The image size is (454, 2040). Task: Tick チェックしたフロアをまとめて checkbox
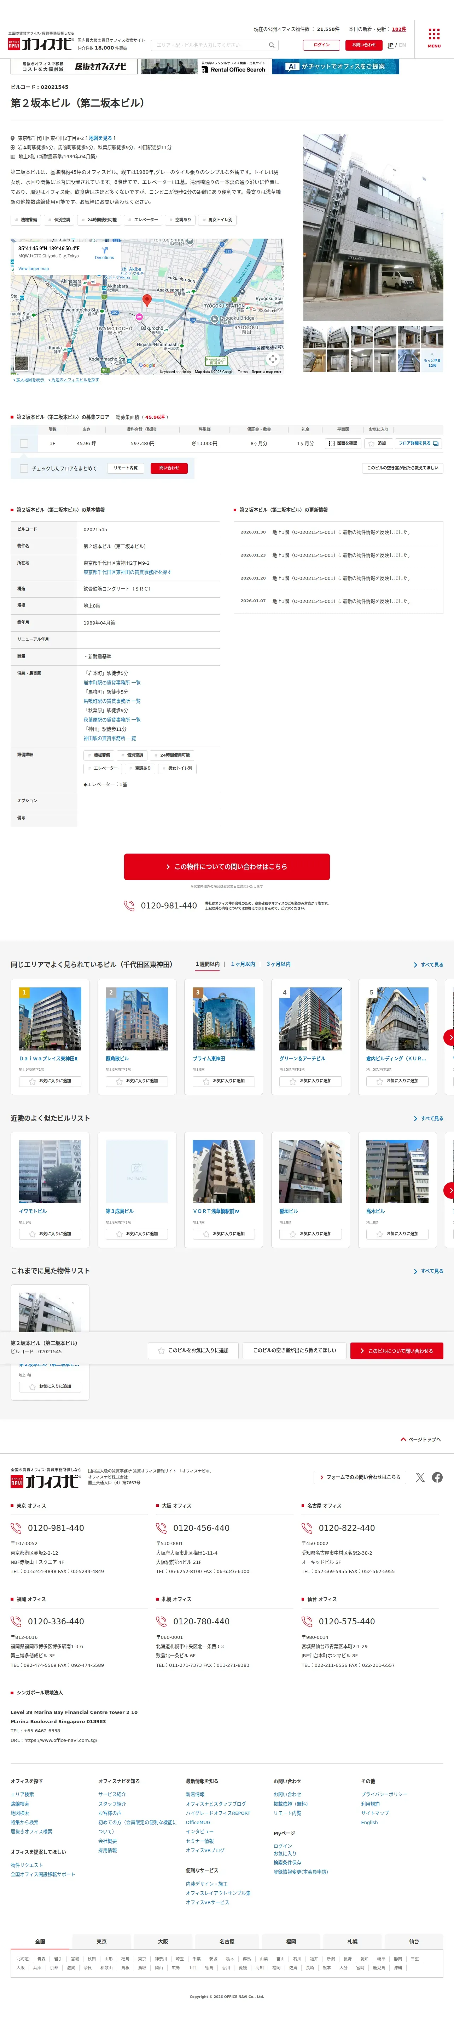(x=24, y=468)
